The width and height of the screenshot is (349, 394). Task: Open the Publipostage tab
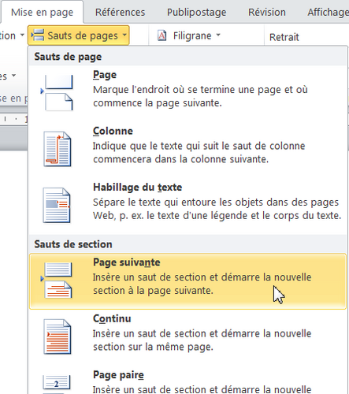[x=196, y=12]
